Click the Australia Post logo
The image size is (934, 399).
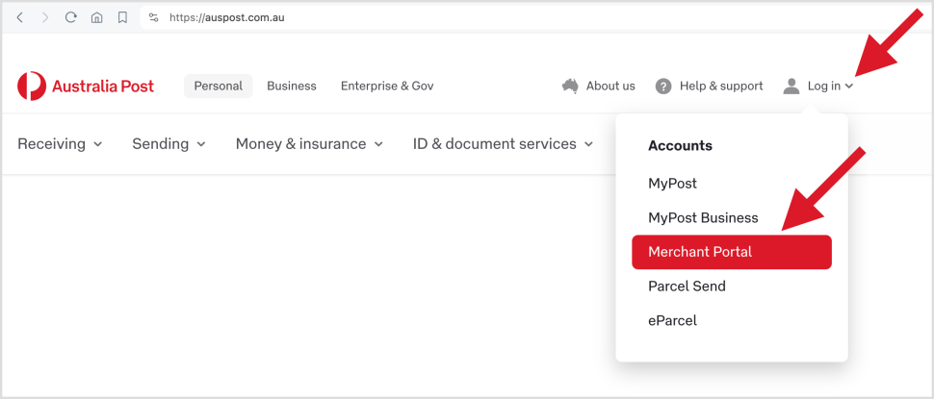coord(86,87)
